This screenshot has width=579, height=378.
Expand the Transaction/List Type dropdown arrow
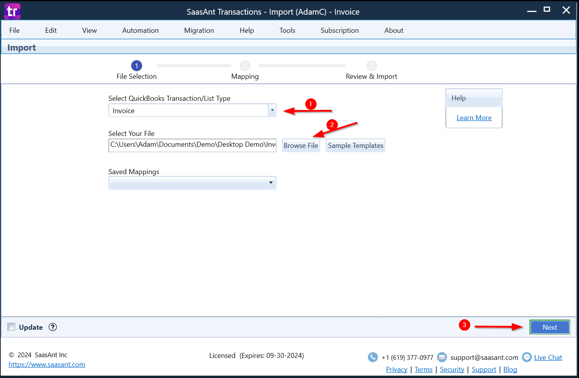click(x=272, y=110)
